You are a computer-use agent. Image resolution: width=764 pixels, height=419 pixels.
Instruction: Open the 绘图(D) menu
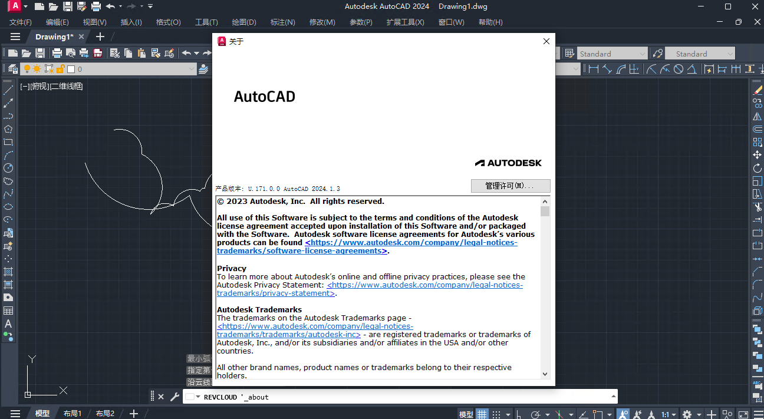(243, 22)
